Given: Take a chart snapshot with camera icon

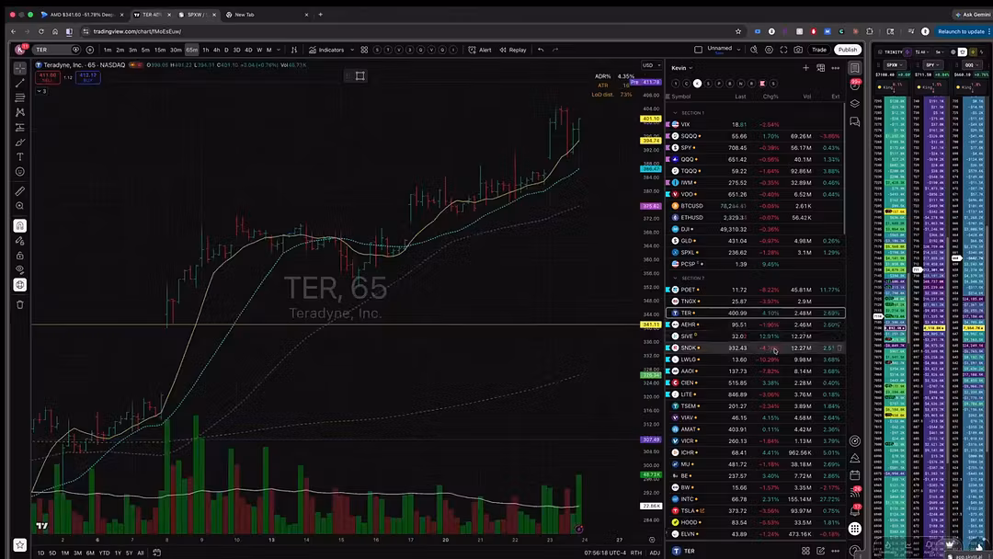Looking at the screenshot, I should pyautogui.click(x=798, y=50).
